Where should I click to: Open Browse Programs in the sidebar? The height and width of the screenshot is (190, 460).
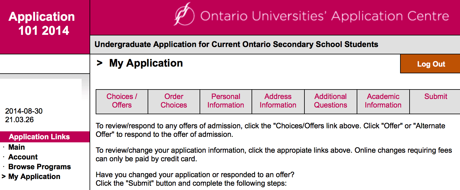click(x=39, y=167)
